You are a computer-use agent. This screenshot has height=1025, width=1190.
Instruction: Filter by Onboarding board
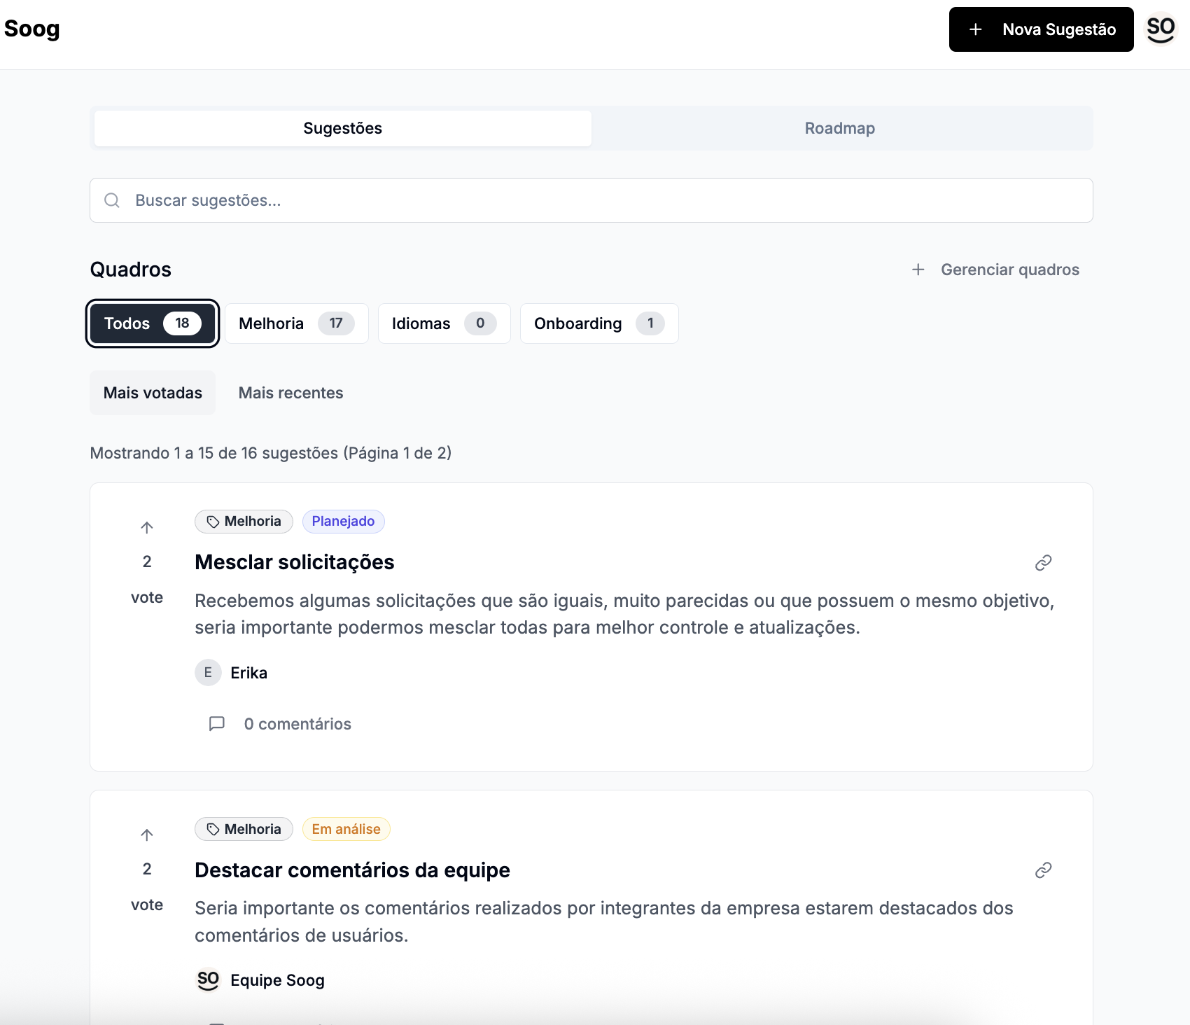[x=598, y=323]
